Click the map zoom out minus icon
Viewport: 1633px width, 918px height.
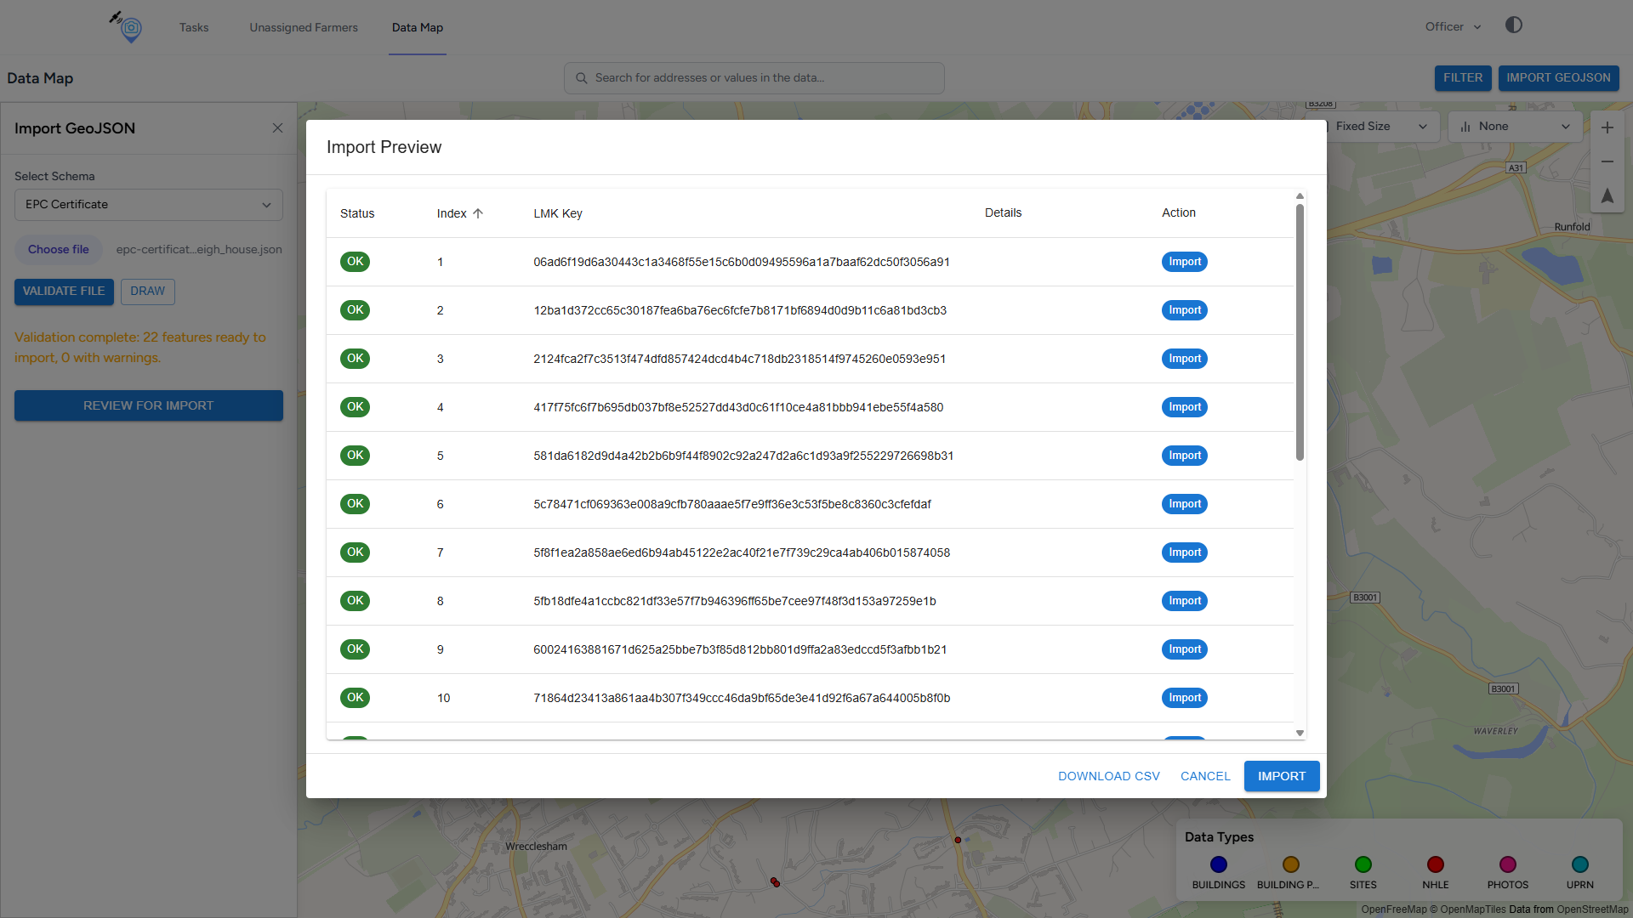point(1607,161)
